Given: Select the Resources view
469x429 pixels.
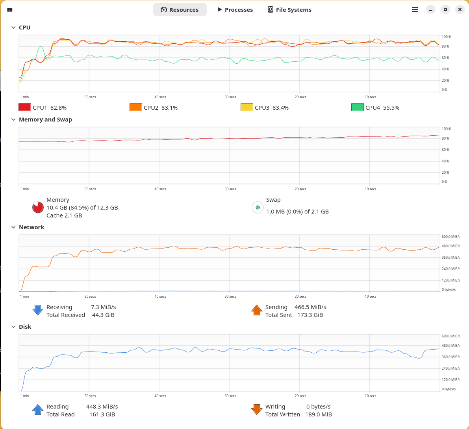Looking at the screenshot, I should [180, 9].
